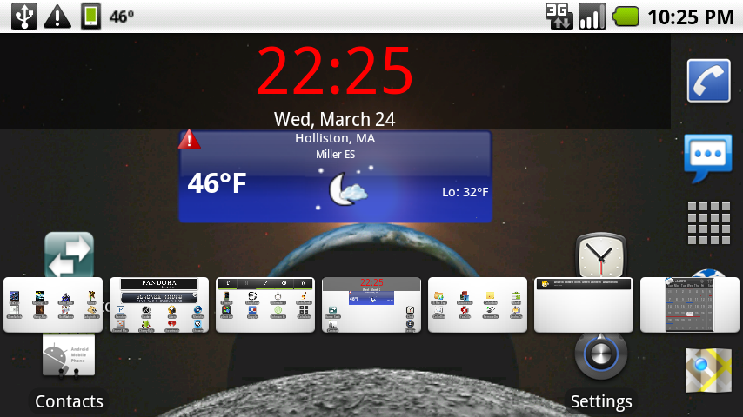Tap the weather alert red triangle

(189, 139)
